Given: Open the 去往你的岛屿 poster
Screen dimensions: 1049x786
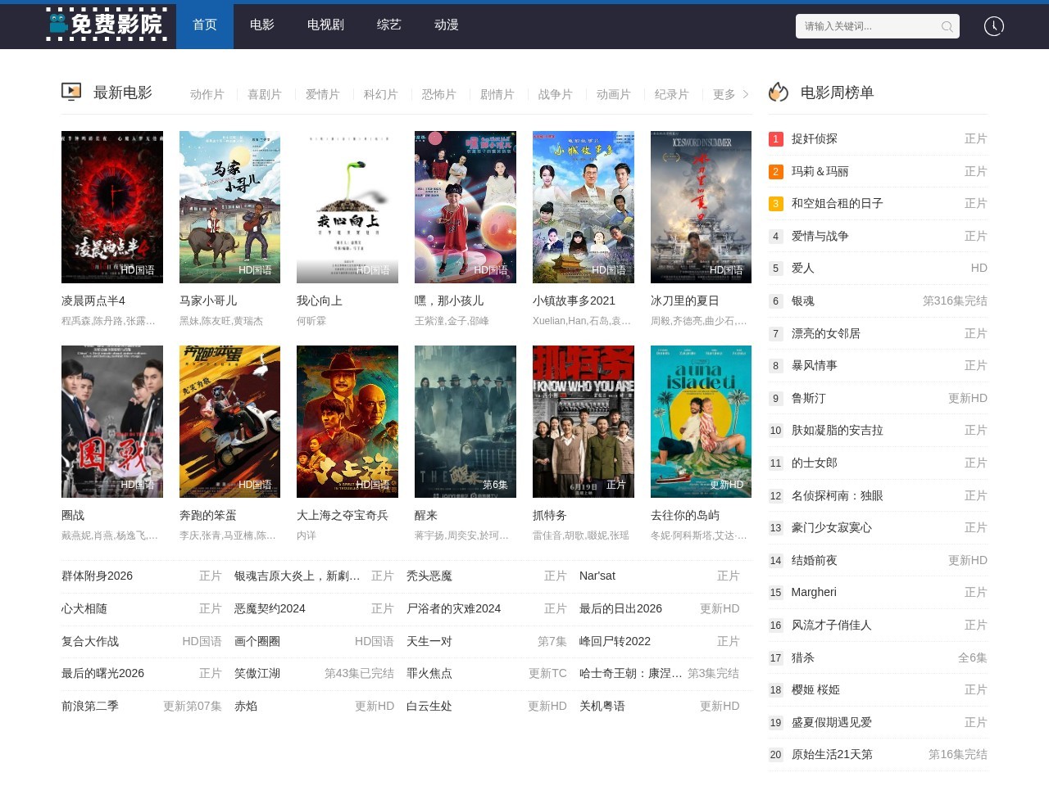Looking at the screenshot, I should coord(701,422).
